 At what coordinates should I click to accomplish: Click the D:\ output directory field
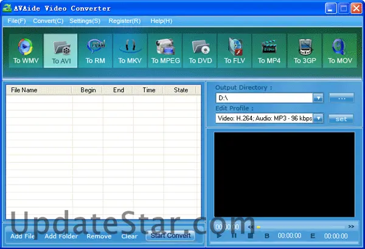pos(264,98)
